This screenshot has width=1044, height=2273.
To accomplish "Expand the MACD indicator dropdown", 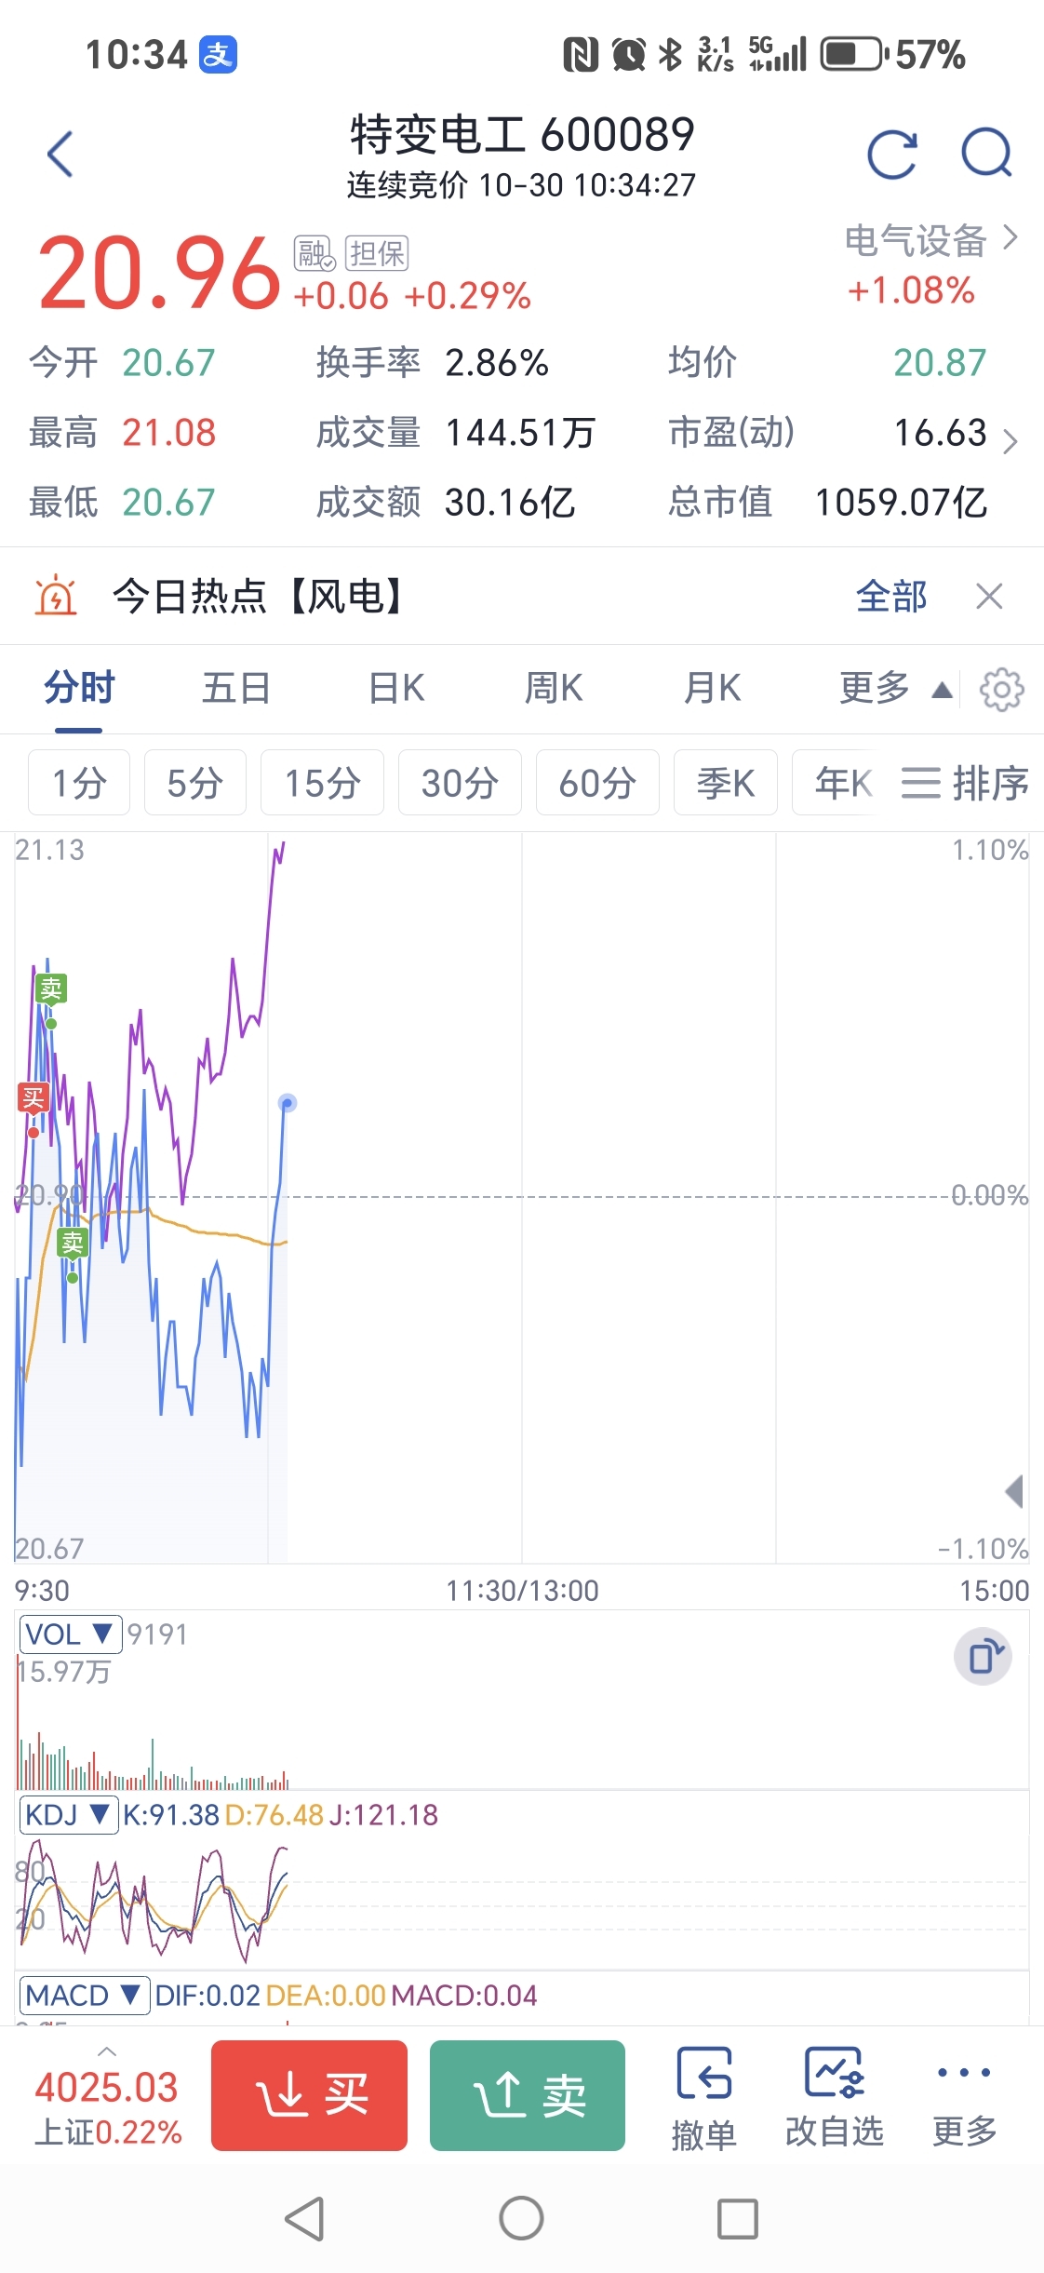I will point(85,1996).
